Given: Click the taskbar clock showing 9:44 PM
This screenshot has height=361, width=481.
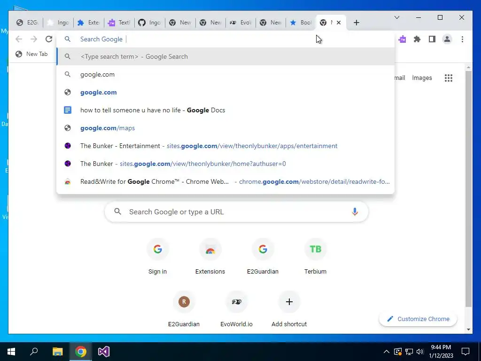Looking at the screenshot, I should pyautogui.click(x=441, y=352).
